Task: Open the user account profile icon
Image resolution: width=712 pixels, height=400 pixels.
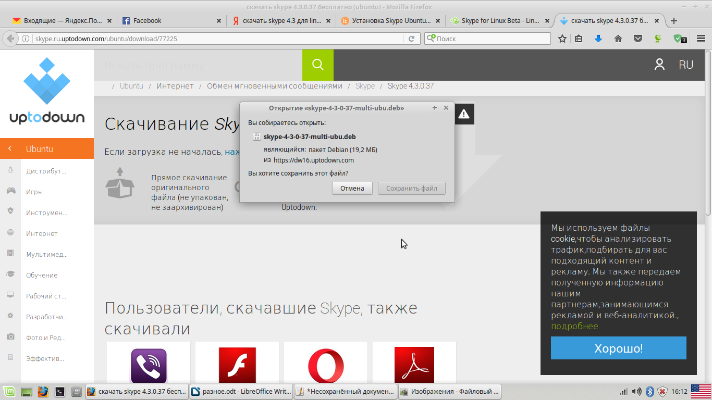Action: click(659, 65)
